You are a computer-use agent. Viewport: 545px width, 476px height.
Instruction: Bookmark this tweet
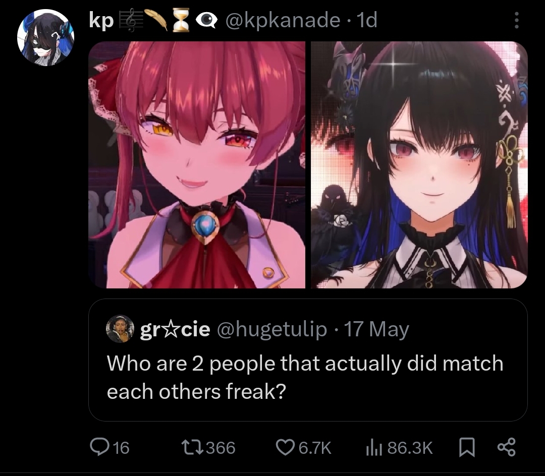pyautogui.click(x=467, y=447)
